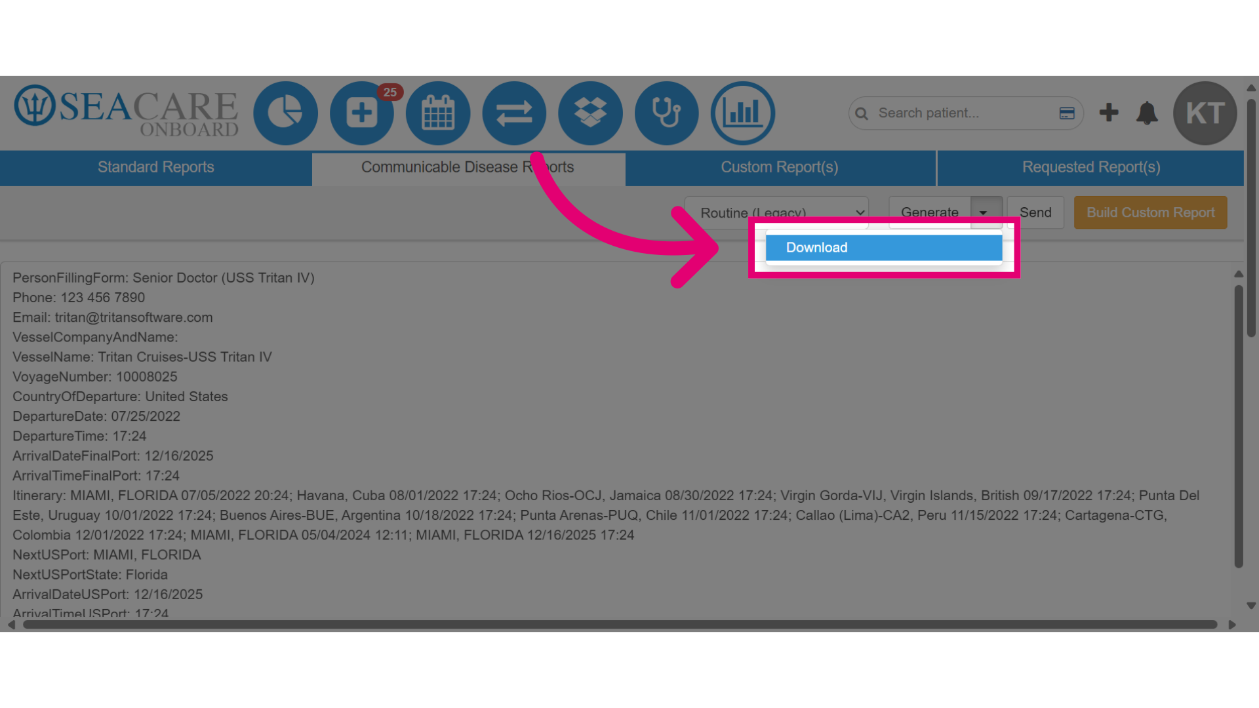The width and height of the screenshot is (1259, 708).
Task: Open the pie chart dashboard icon
Action: [285, 113]
